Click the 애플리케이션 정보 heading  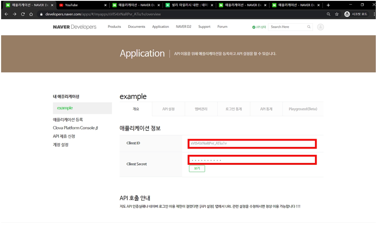[140, 128]
